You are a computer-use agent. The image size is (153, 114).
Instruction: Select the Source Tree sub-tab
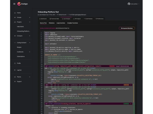pos(43,23)
